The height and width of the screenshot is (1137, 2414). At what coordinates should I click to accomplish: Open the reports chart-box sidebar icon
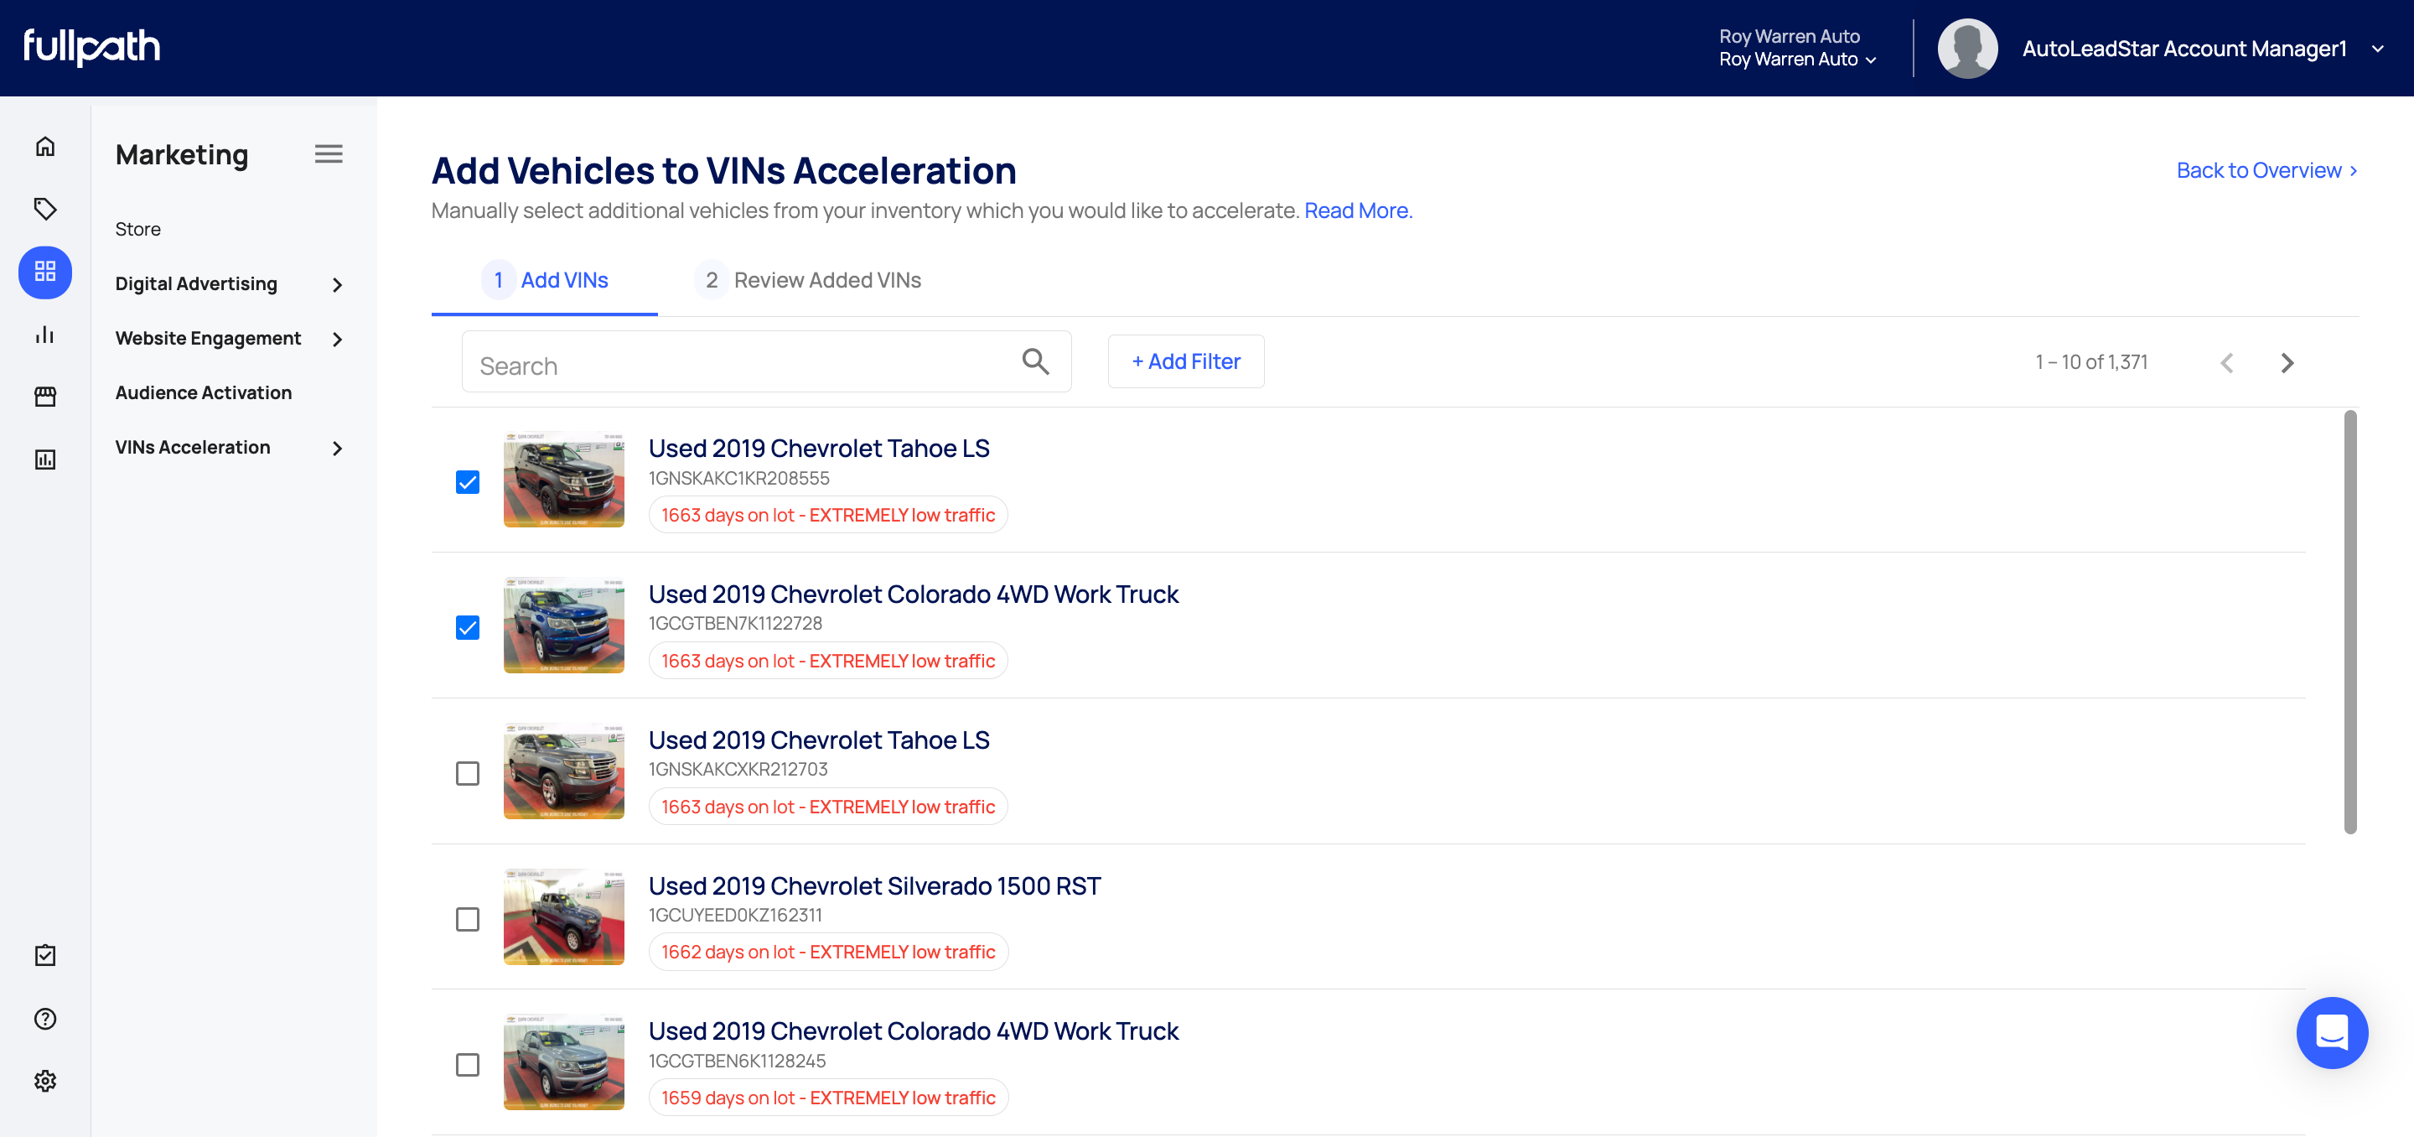pyautogui.click(x=45, y=459)
